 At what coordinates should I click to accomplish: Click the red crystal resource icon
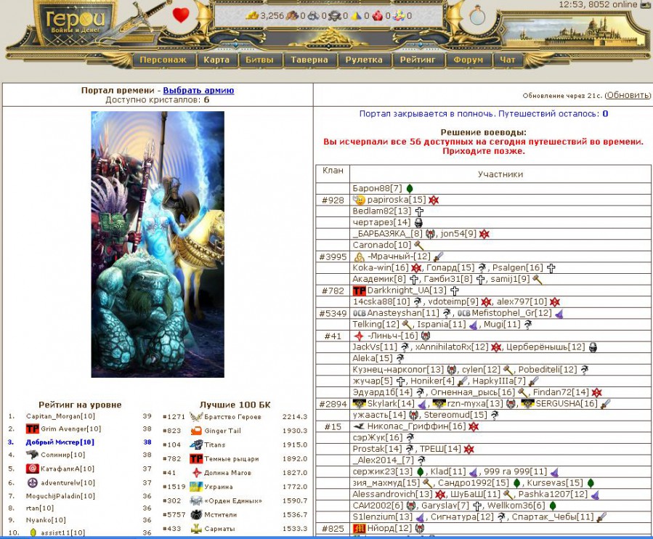(377, 16)
